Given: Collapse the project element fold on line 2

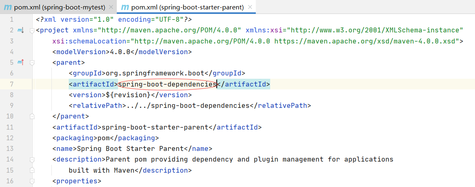Looking at the screenshot, I should pos(32,30).
